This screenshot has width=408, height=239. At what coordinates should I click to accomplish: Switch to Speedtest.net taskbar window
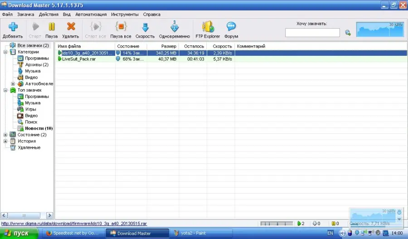click(x=73, y=233)
